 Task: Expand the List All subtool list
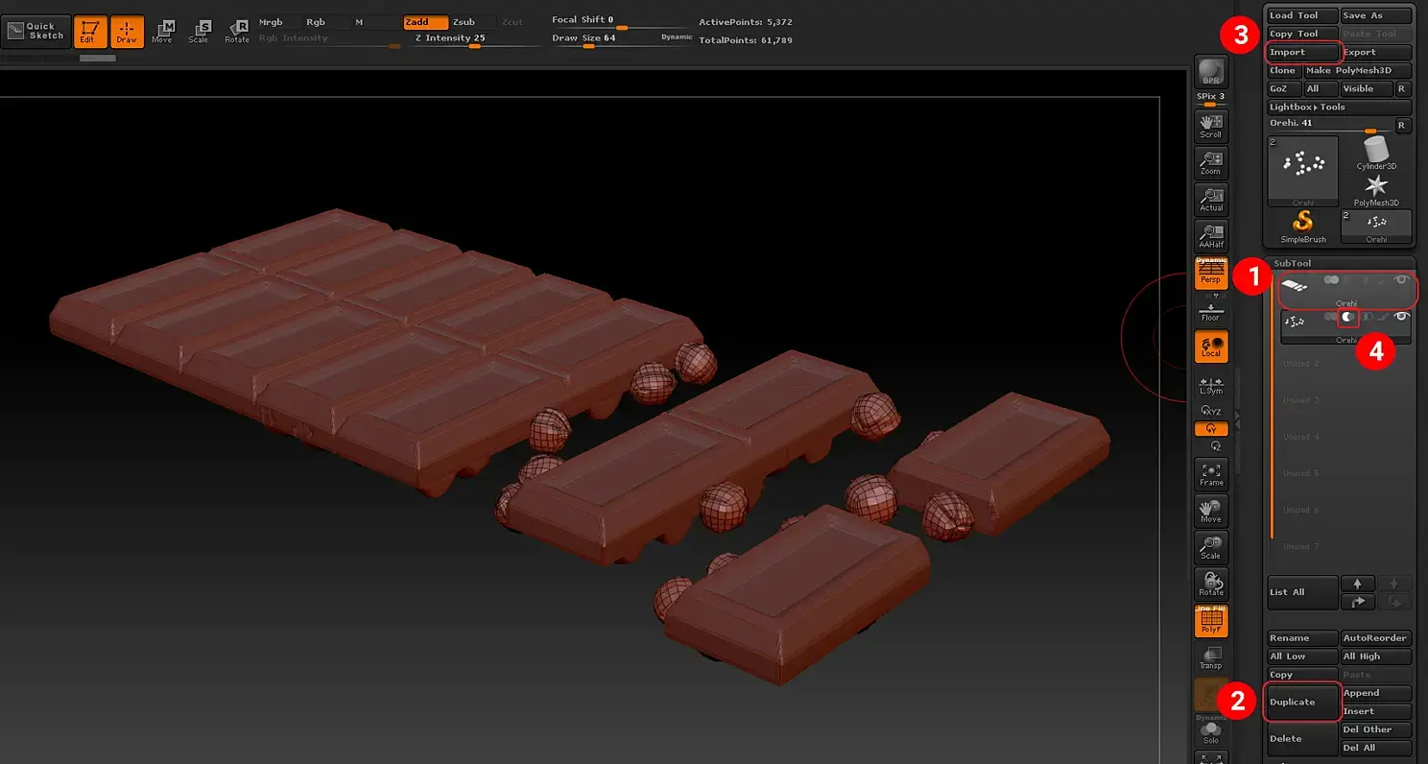(x=1302, y=592)
